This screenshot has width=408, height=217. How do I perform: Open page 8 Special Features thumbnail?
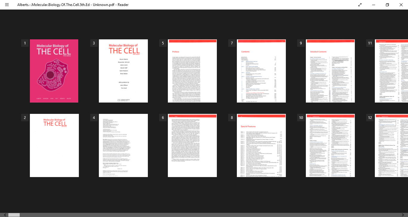pos(261,145)
